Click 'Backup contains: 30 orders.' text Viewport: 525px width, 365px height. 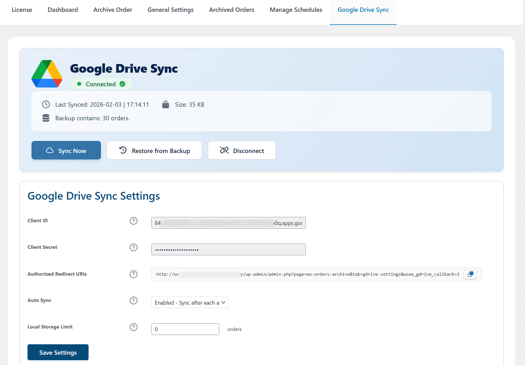(93, 118)
